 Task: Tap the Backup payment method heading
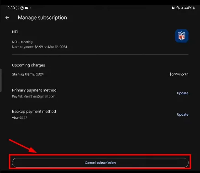point(34,112)
